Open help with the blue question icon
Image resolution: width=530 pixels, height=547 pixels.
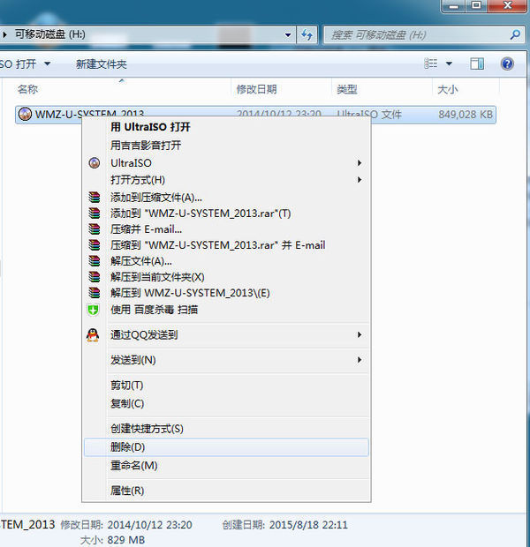507,64
